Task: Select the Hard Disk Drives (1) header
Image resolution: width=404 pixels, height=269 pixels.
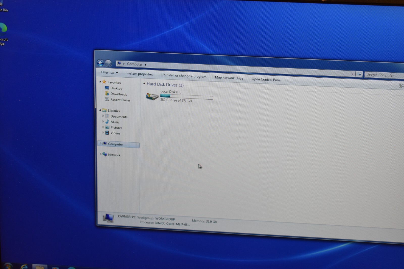Action: 165,84
